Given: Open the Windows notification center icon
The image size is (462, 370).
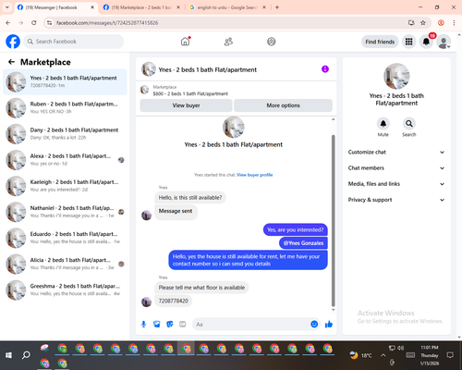Looking at the screenshot, I should tap(450, 355).
